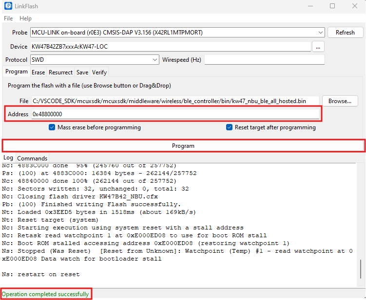Click the File path input field
Screen dimensions: 366x300
coord(175,101)
